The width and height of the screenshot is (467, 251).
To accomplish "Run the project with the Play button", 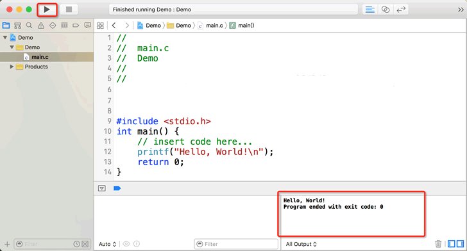I will point(47,10).
